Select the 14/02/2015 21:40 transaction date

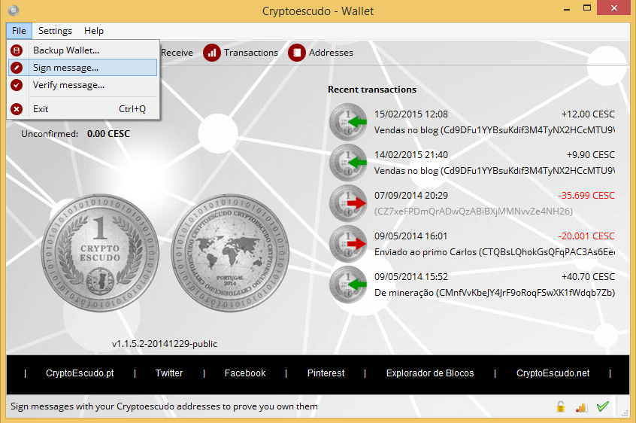pos(411,155)
